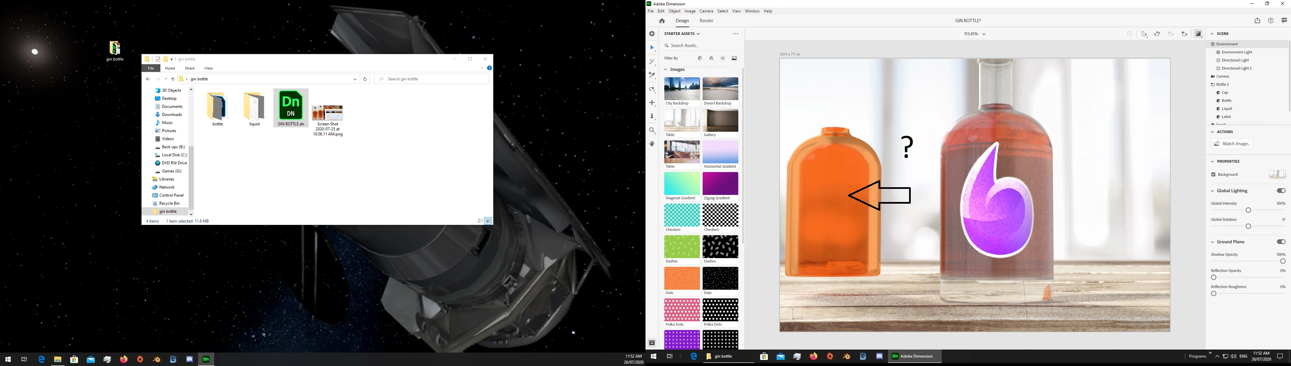Click the Add and import content icon
The height and width of the screenshot is (366, 1291).
[652, 34]
